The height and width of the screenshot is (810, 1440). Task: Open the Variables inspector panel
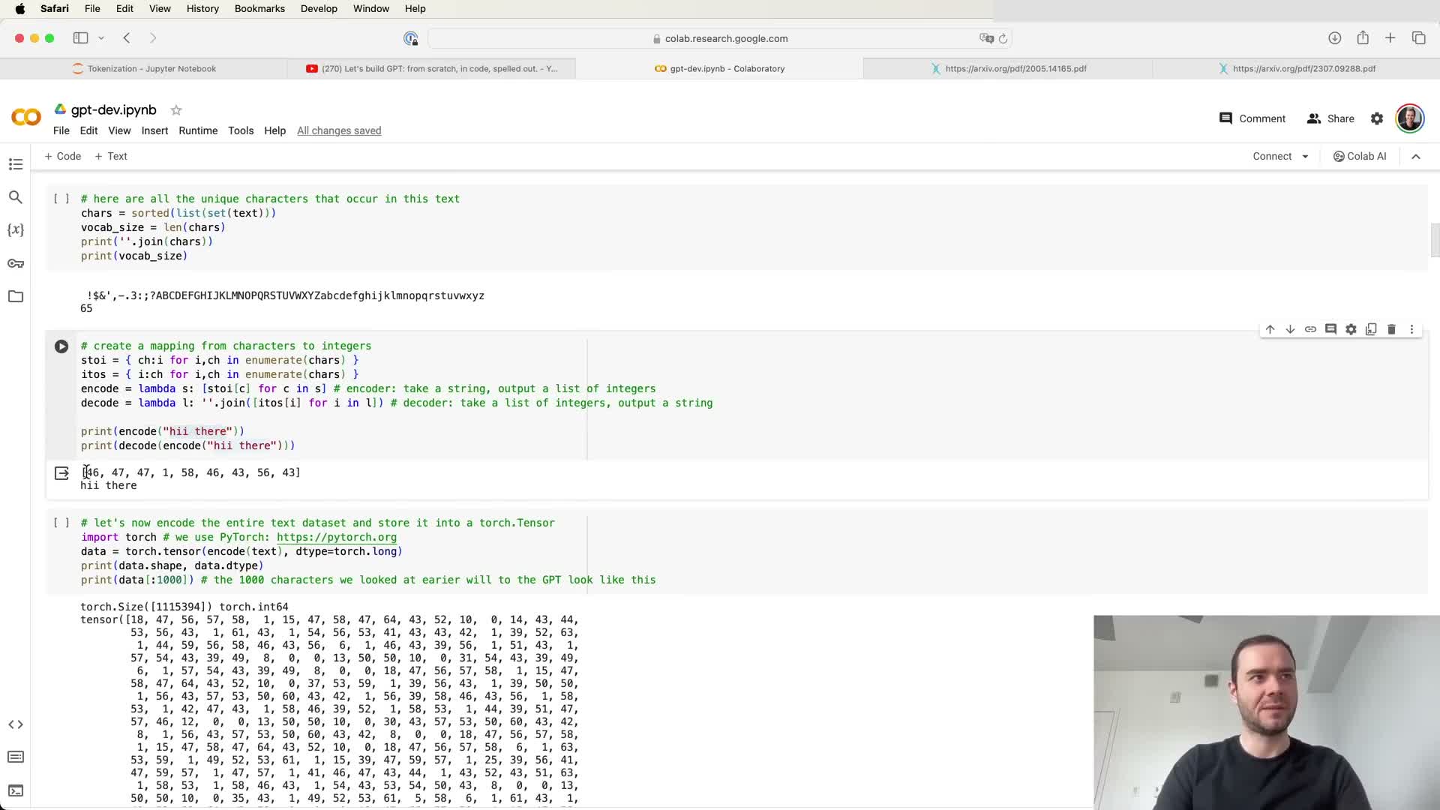(x=16, y=230)
